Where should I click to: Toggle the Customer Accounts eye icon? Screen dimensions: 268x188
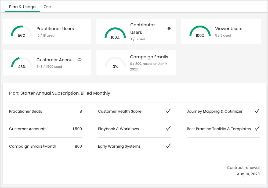point(79,60)
